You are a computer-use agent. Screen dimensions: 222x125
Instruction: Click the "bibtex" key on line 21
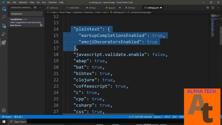(84, 73)
